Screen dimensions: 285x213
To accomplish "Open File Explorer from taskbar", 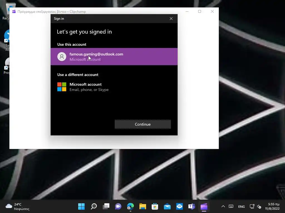I will coord(143,206).
